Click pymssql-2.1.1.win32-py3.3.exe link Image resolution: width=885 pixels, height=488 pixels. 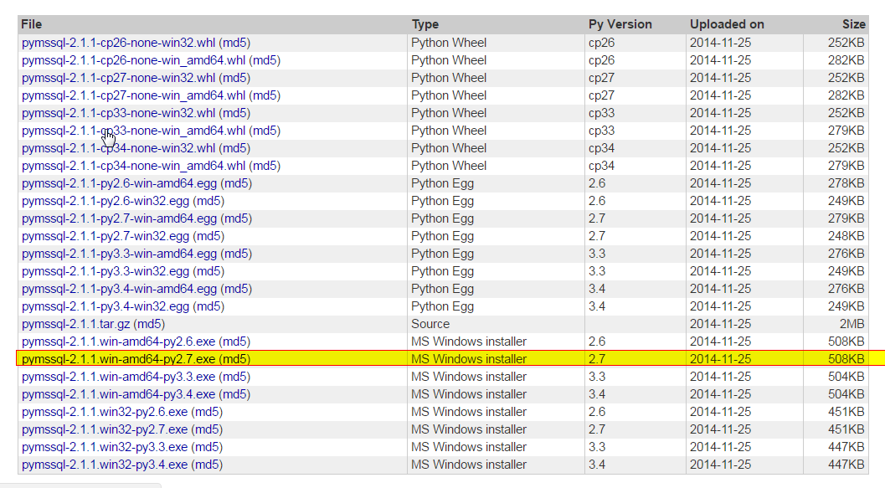(105, 447)
